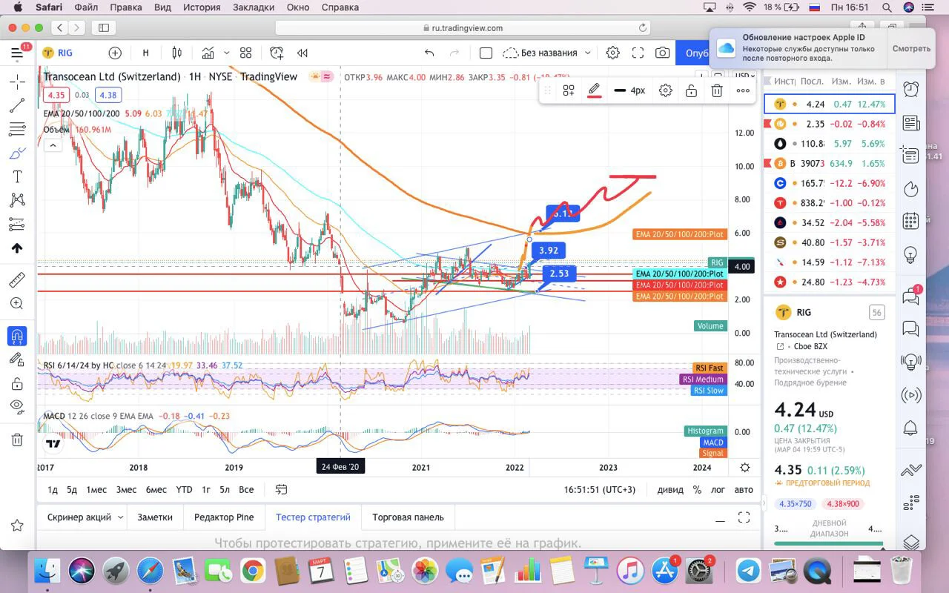This screenshot has height=593, width=949.
Task: Toggle lock all drawing tools
Action: (17, 384)
